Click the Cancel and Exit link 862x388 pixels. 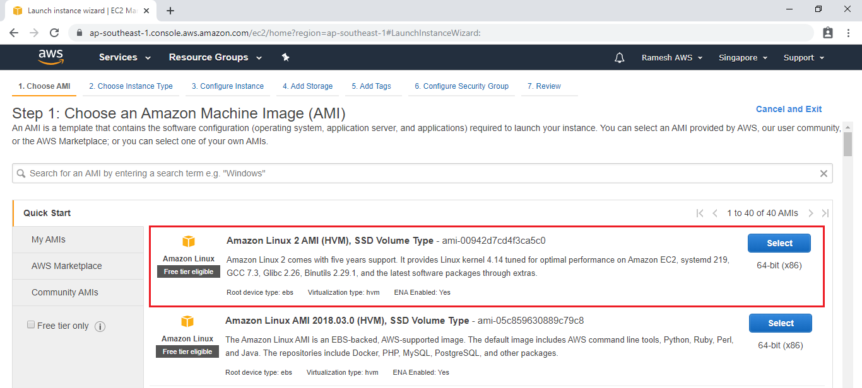point(789,109)
